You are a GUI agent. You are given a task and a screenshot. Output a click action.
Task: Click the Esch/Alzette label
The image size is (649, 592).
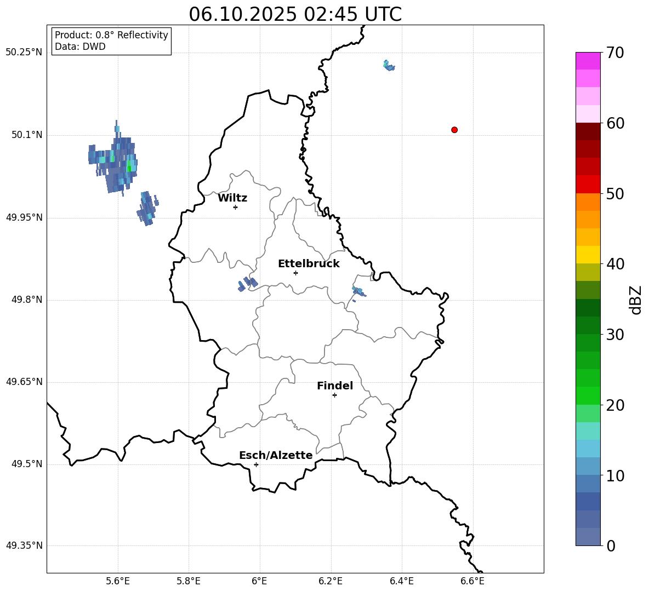276,455
